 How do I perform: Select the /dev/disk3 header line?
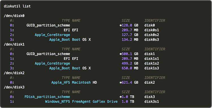[x=14, y=87]
